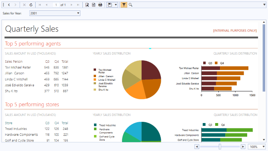The image size is (268, 151).
Task: Print the report
Action: click(100, 5)
